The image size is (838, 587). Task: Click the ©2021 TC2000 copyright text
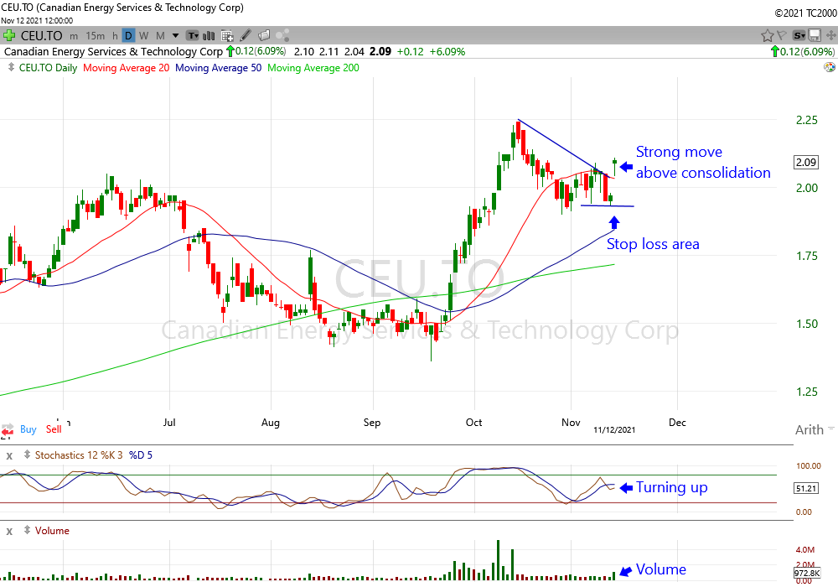point(805,13)
